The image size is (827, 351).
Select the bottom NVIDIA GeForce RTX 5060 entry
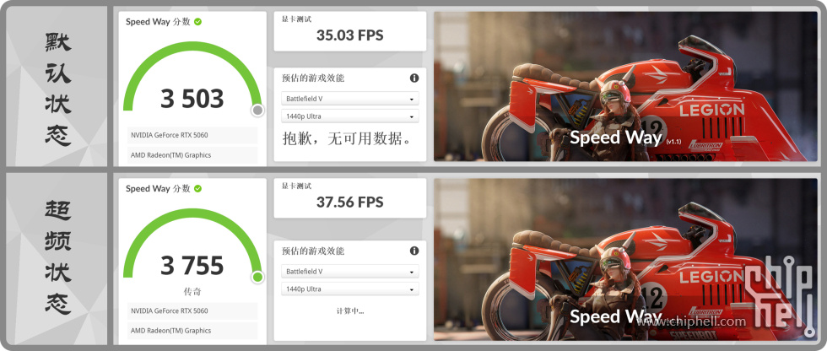coord(192,310)
